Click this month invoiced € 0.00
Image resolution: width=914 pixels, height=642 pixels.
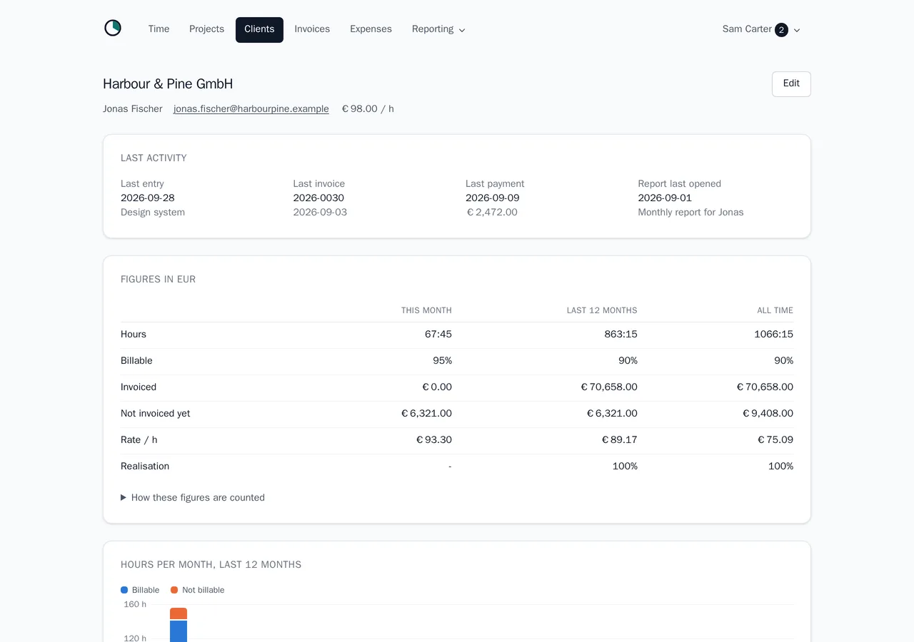(436, 387)
